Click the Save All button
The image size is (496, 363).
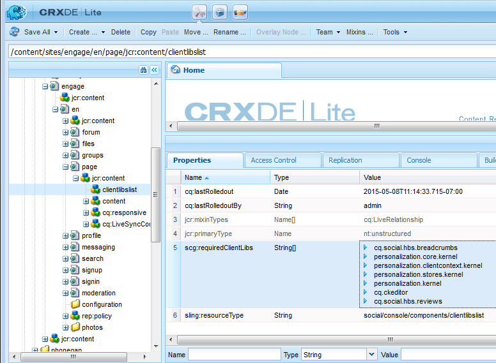(37, 32)
